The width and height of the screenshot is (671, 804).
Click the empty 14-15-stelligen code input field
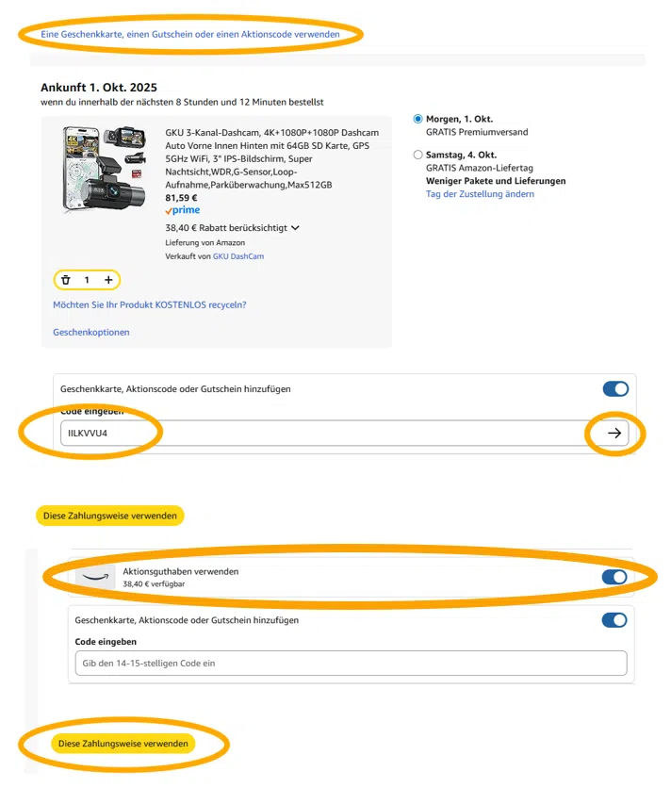[x=350, y=663]
